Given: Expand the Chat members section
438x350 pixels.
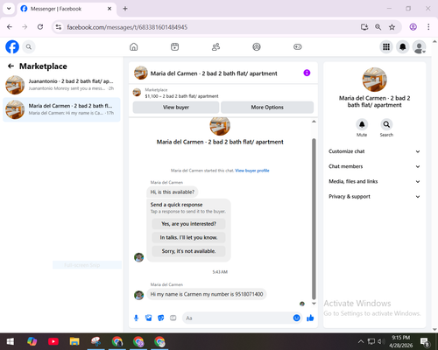Looking at the screenshot, I should tap(374, 166).
